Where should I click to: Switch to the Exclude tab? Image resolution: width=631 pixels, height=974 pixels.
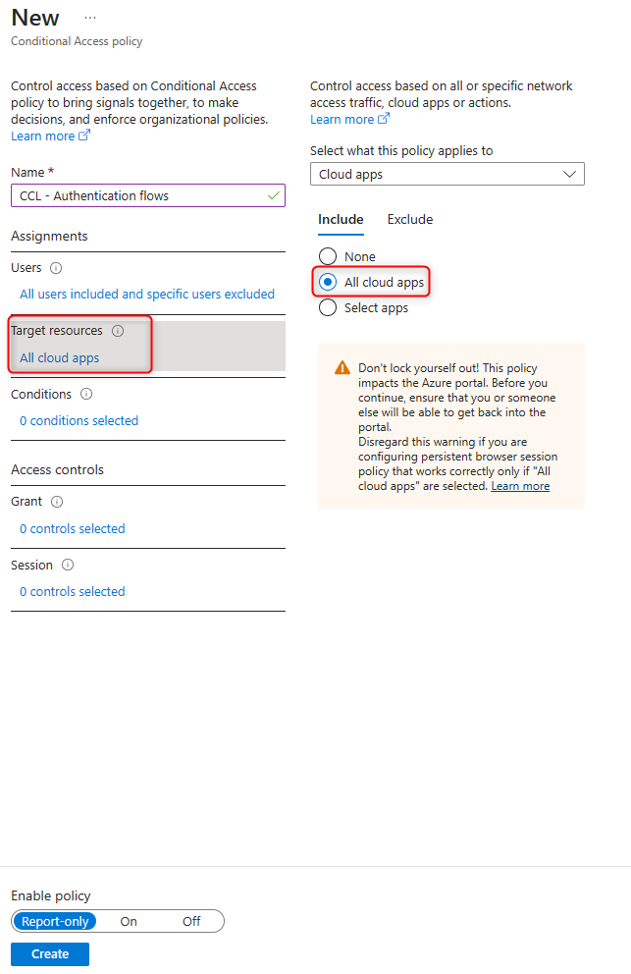pyautogui.click(x=409, y=219)
